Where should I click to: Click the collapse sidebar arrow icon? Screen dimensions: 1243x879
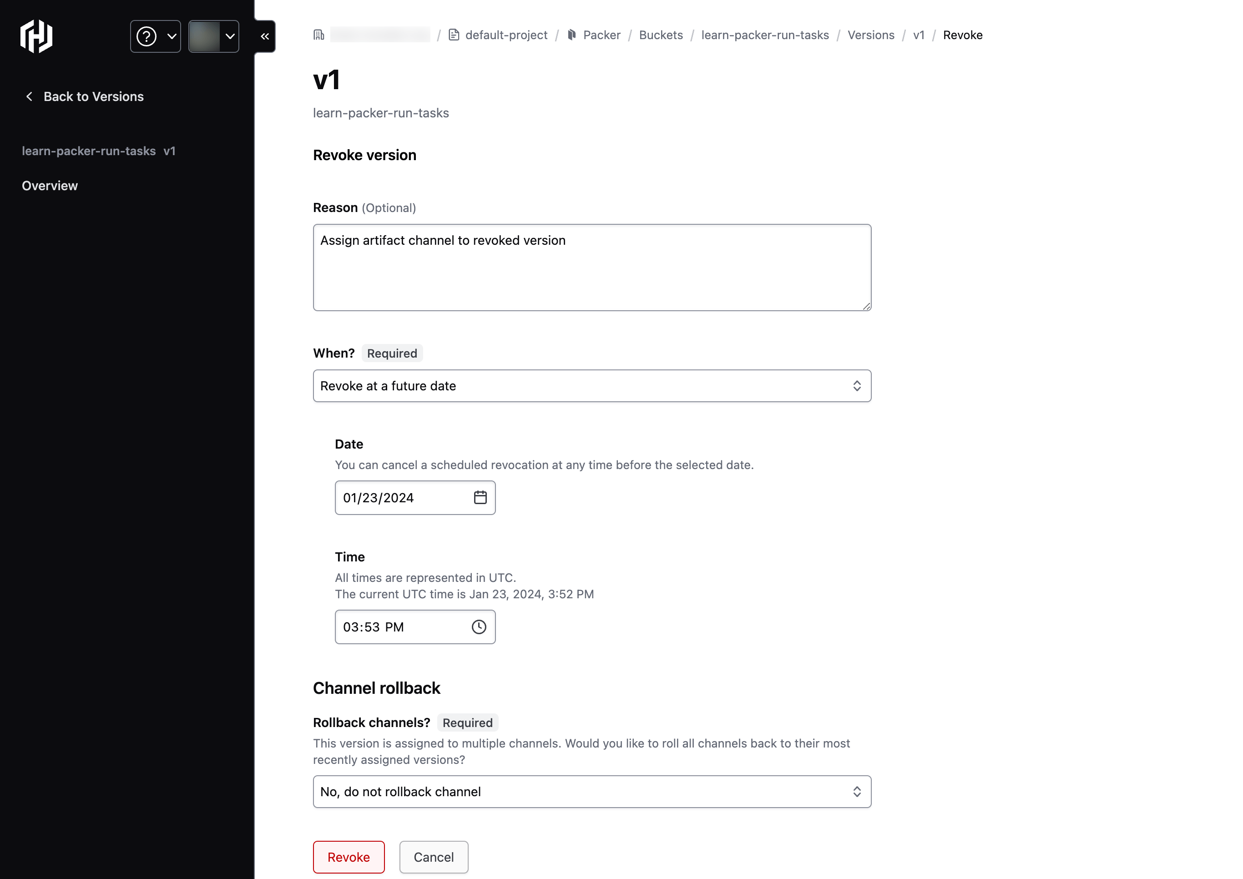pos(265,36)
